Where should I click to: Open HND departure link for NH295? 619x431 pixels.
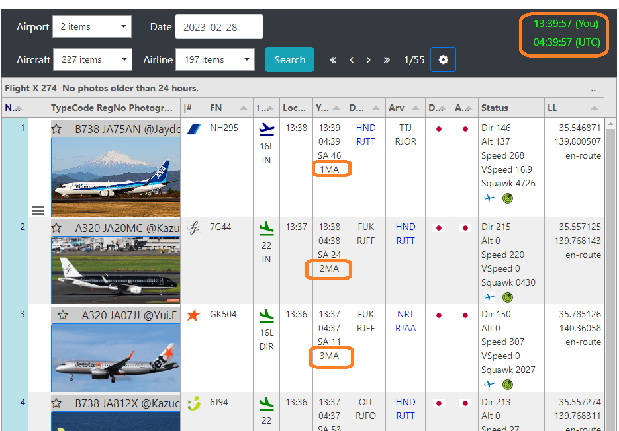pyautogui.click(x=366, y=128)
